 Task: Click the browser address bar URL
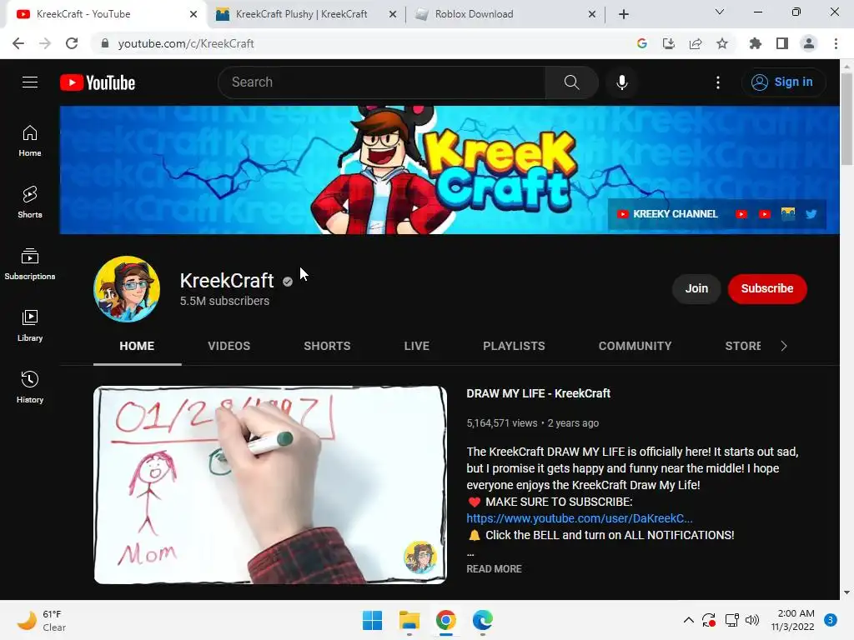click(x=186, y=43)
